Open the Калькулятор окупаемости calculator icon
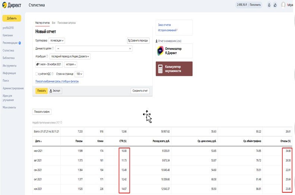The height and width of the screenshot is (195, 295). pos(160,69)
